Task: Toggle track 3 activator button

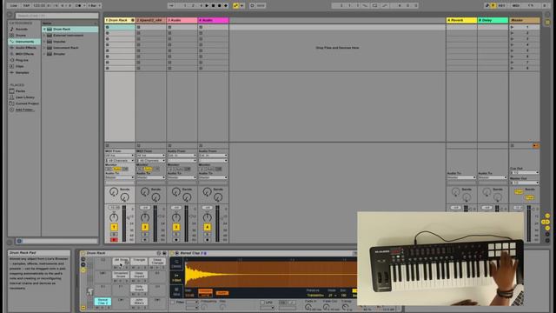Action: tap(176, 227)
